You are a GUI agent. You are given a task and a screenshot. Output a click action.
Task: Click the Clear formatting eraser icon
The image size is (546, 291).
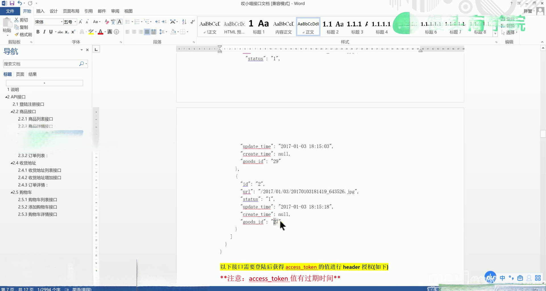point(107,22)
